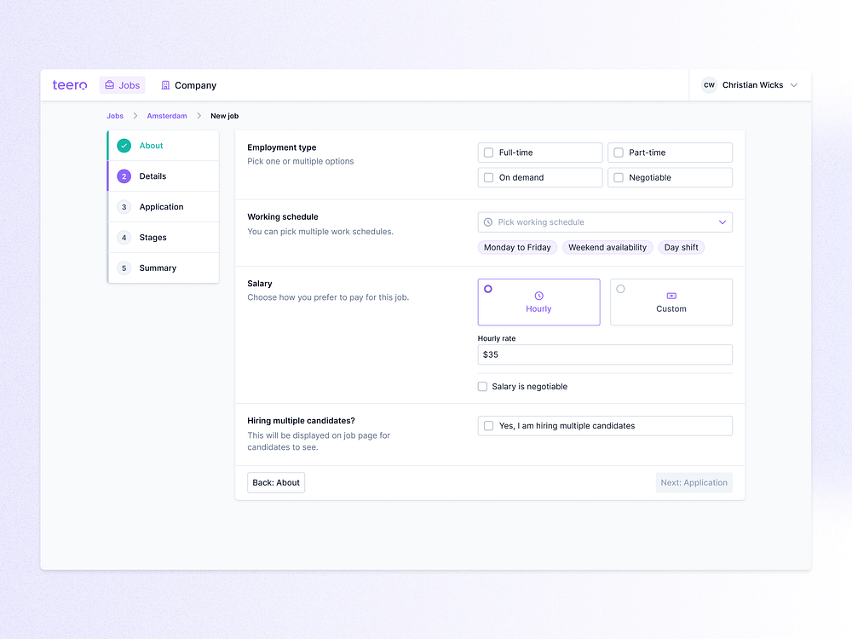Click the clock icon in the working schedule picker
This screenshot has height=639, width=852.
[487, 222]
